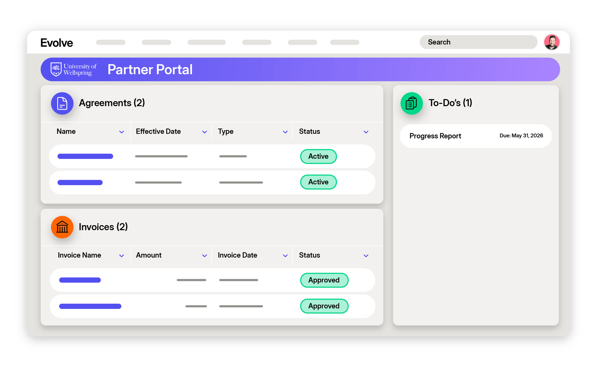Expand the Invoice Name sort dropdown

pyautogui.click(x=122, y=256)
